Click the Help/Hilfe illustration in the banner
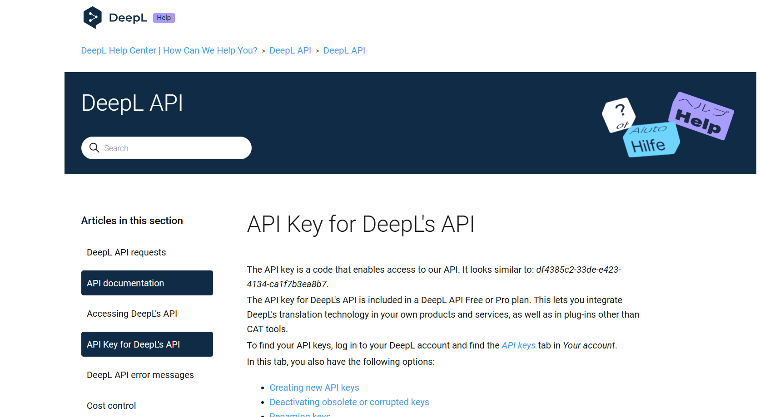This screenshot has width=760, height=417. [668, 125]
